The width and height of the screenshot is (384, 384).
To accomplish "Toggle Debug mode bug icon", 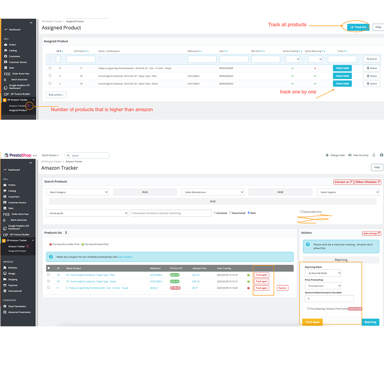I will coord(327,155).
